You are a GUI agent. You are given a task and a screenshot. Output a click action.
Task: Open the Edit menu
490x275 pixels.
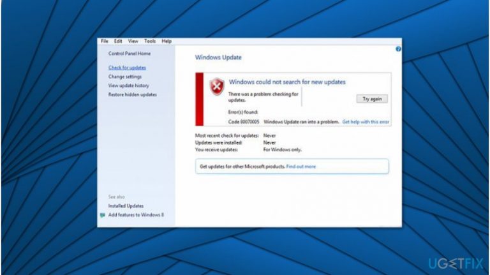tap(118, 41)
